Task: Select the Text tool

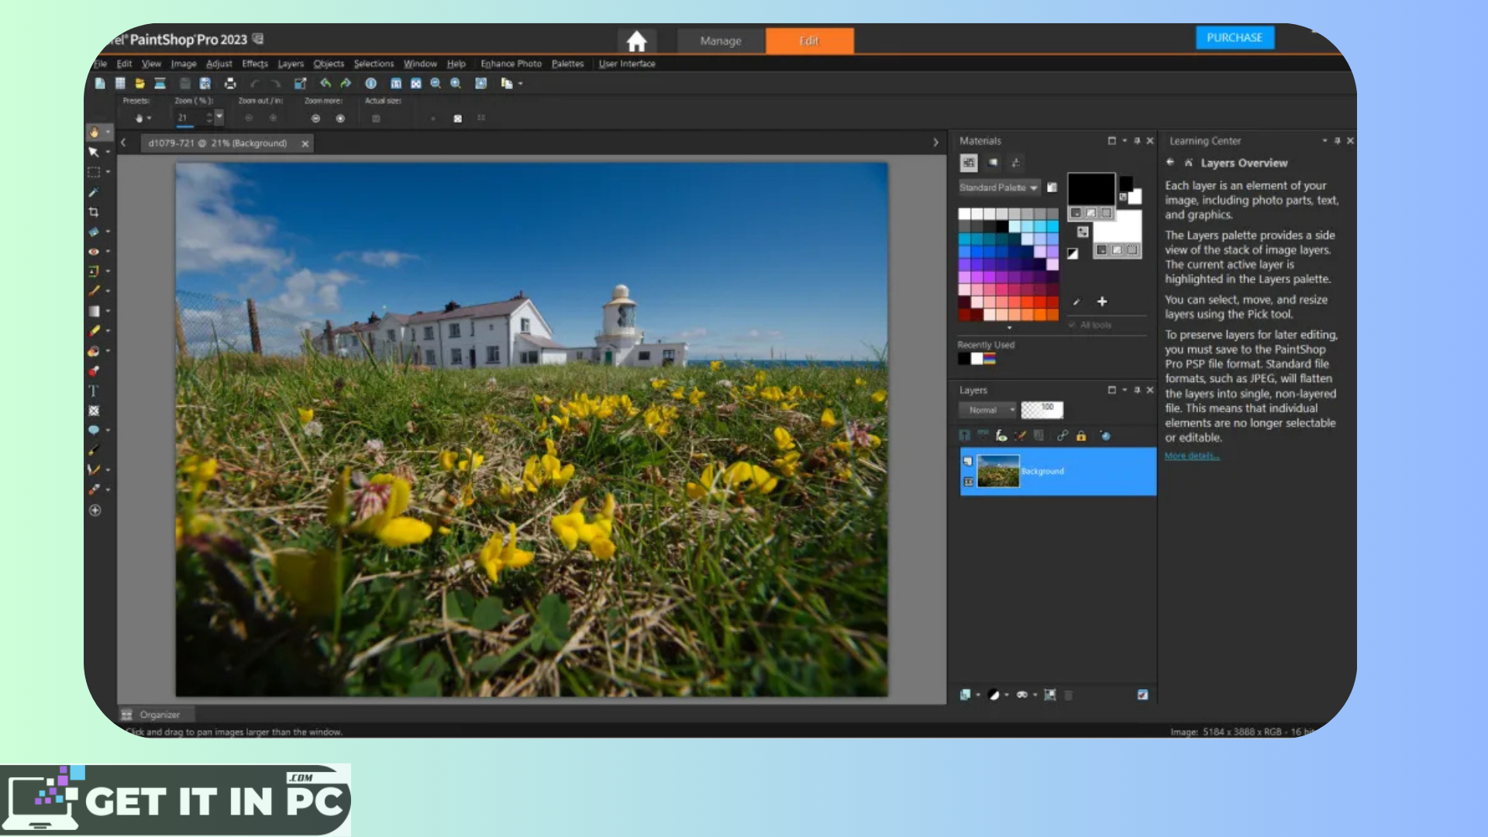Action: (94, 391)
